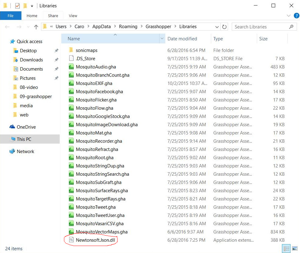Click the pin icon next to Downloads

coord(56,60)
